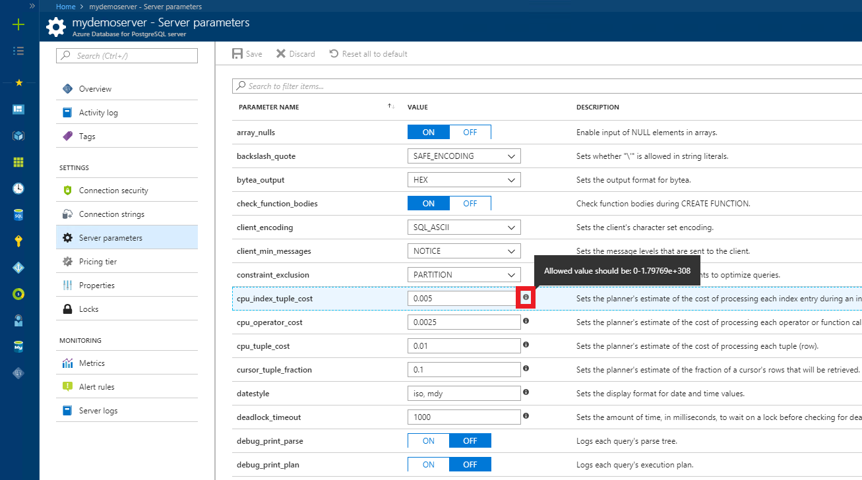The width and height of the screenshot is (862, 480).
Task: Click the yellow Favorites star icon
Action: point(18,82)
